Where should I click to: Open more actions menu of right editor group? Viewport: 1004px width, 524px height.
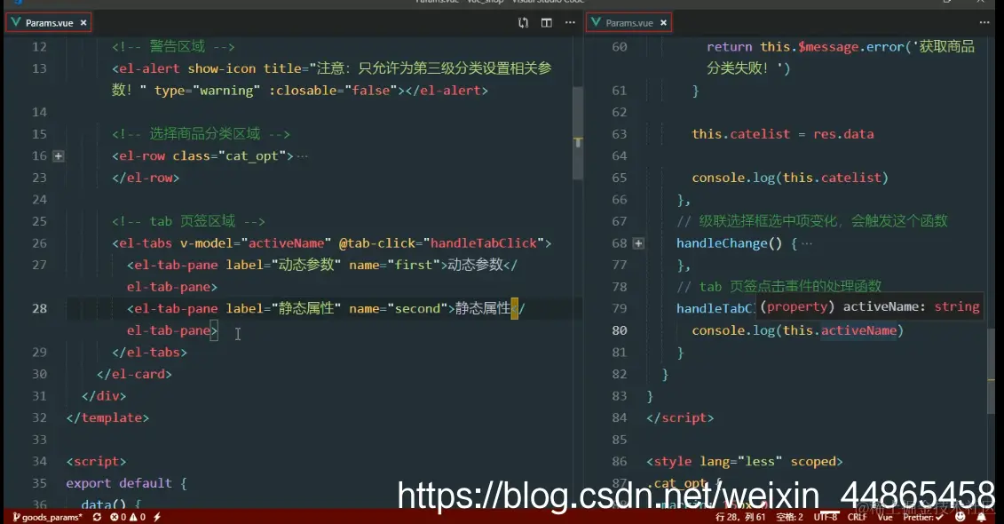(984, 23)
